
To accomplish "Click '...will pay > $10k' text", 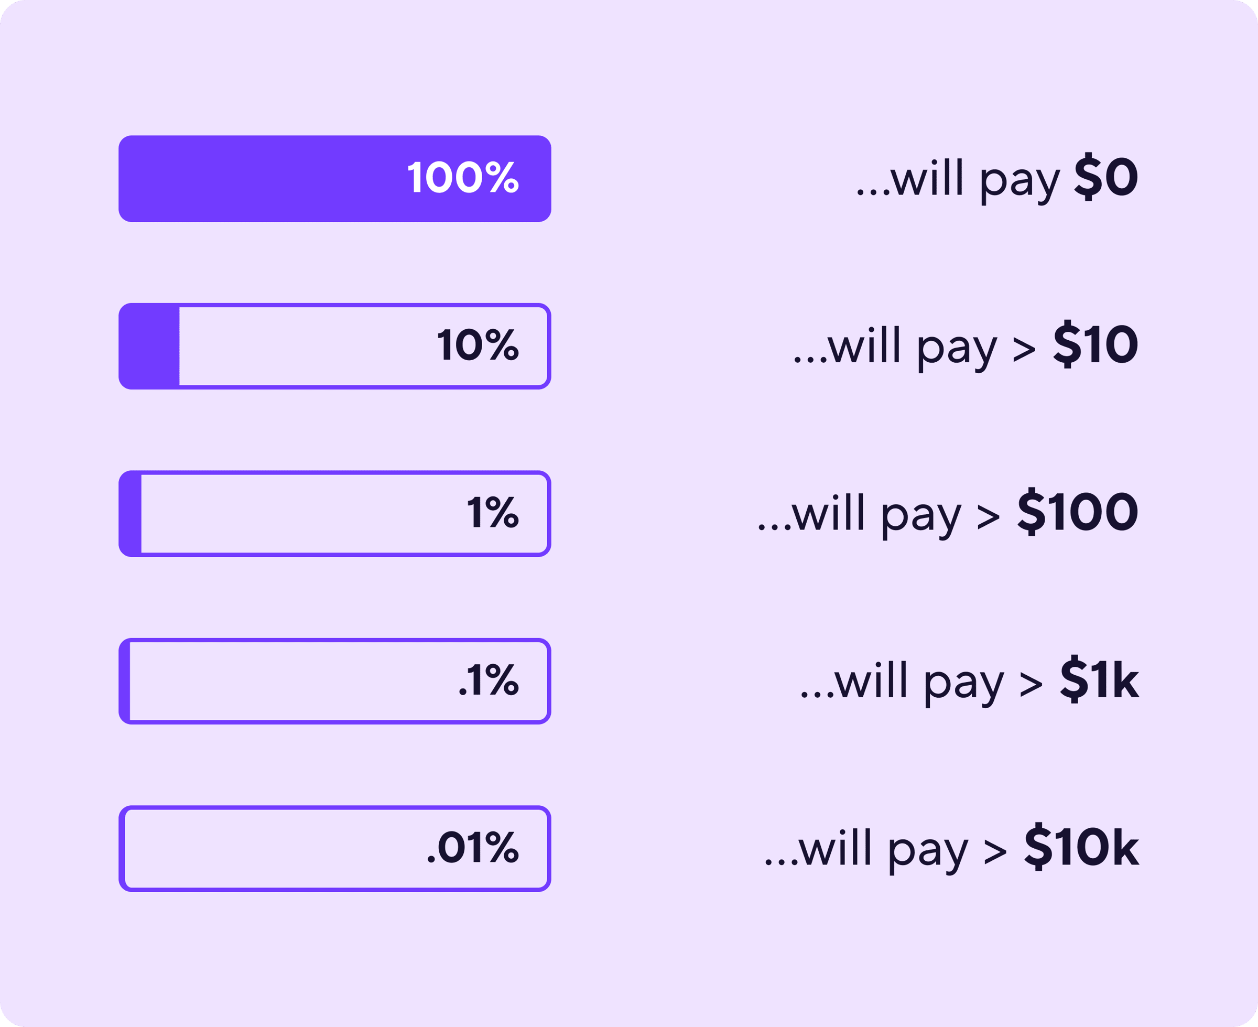I will tap(952, 848).
